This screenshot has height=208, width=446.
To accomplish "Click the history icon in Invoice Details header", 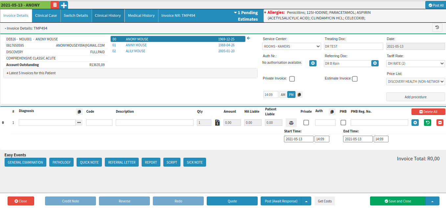I will point(437,28).
